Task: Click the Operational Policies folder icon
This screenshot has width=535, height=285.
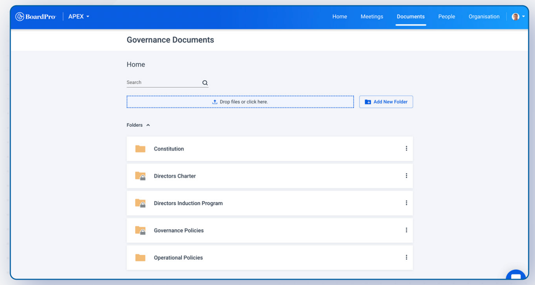Action: click(x=140, y=257)
